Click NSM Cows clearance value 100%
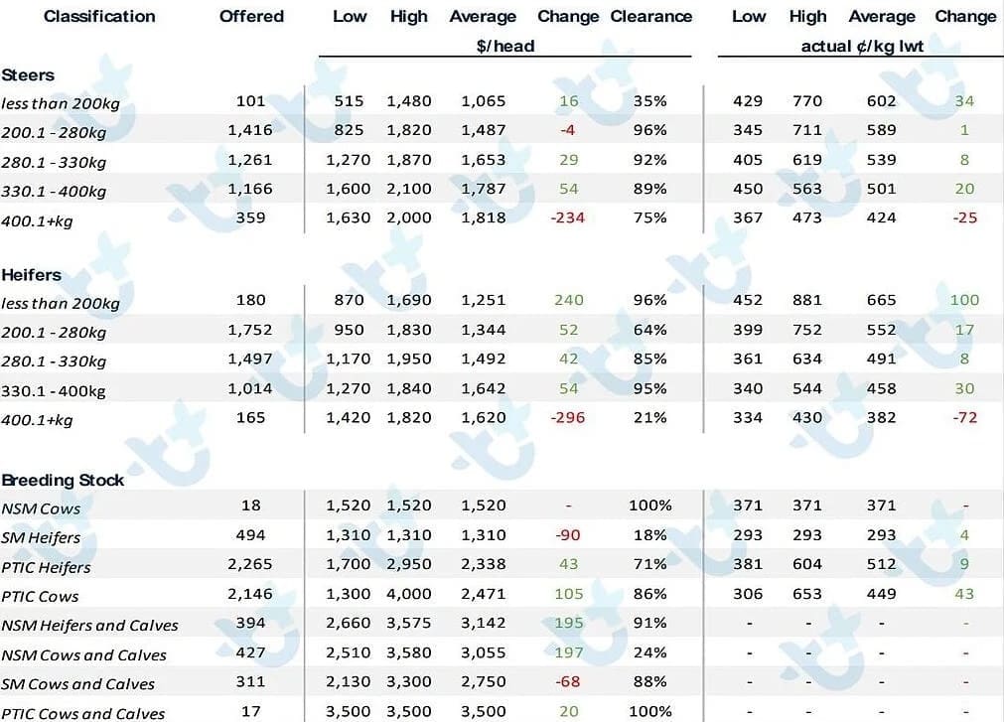The image size is (1004, 722). click(649, 505)
